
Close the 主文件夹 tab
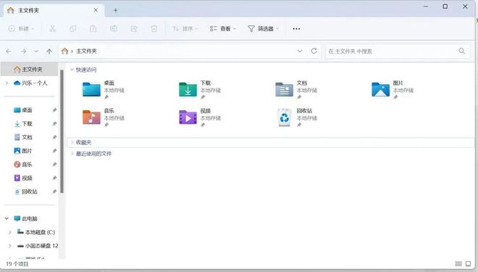[96, 10]
